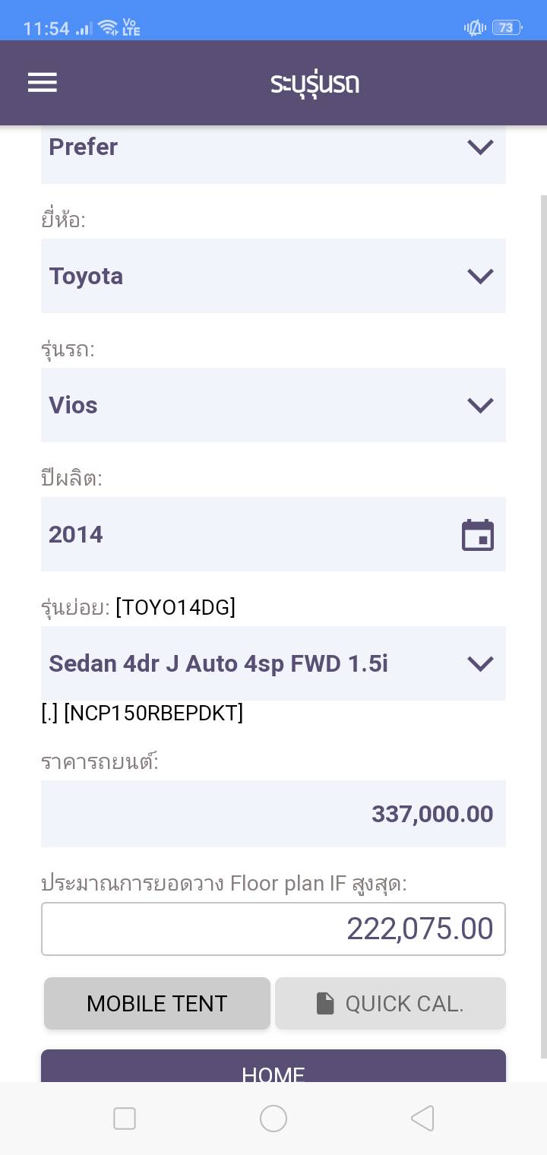Tap the HOME button
Screen dimensions: 547x1155
click(x=273, y=1068)
